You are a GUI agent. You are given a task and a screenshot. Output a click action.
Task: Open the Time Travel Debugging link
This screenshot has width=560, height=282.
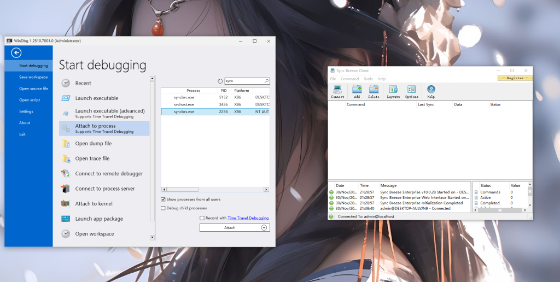pos(248,218)
